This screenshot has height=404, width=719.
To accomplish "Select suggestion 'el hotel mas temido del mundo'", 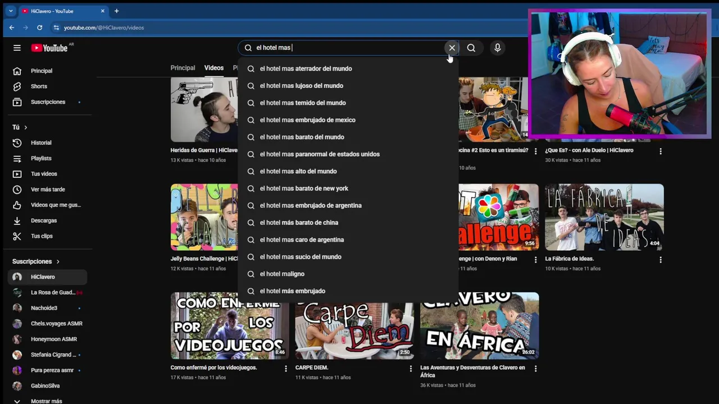I will click(x=348, y=103).
